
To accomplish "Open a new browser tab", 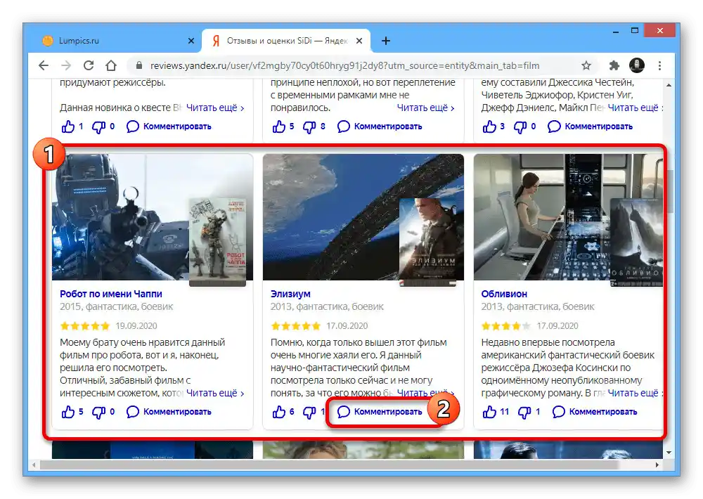I will pyautogui.click(x=385, y=41).
